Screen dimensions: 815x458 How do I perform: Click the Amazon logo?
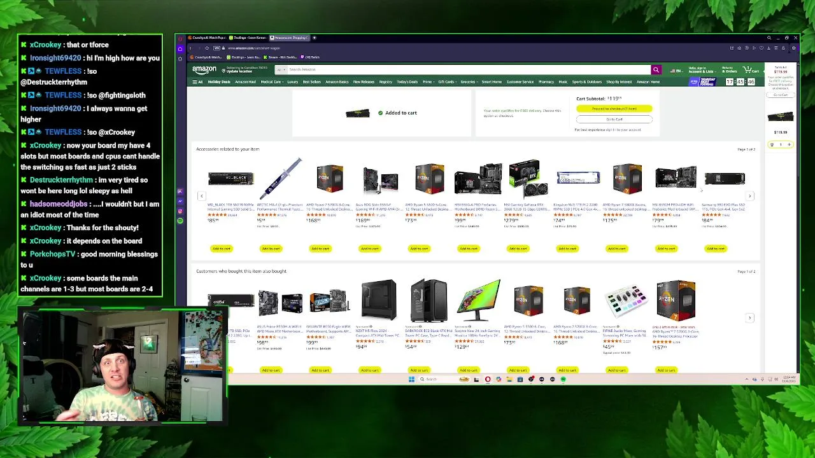(x=204, y=69)
